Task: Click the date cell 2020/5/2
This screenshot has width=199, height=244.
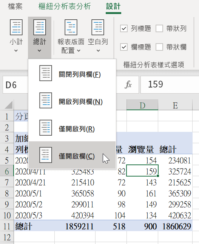Action: (34, 204)
